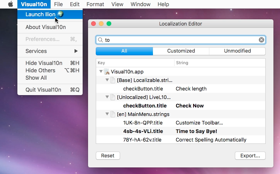Click the String column header
Screen dimensions: 280x174
point(220,63)
